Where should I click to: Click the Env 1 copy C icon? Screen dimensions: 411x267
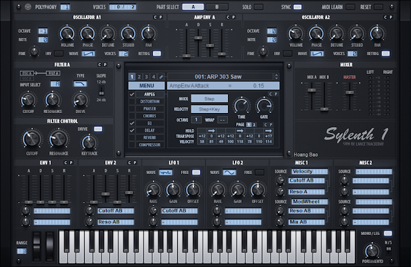point(66,163)
